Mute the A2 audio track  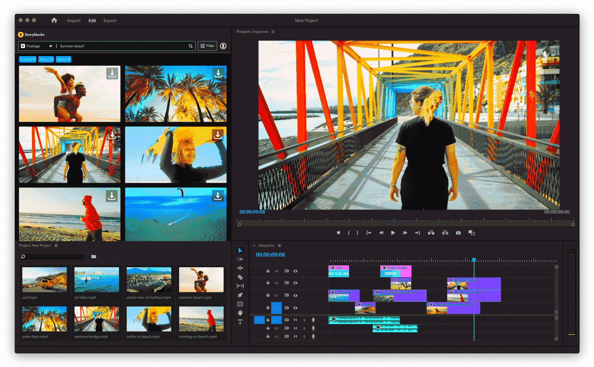295,328
